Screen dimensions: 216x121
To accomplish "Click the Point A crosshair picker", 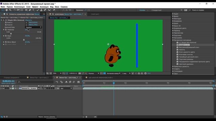I will click(26, 23).
